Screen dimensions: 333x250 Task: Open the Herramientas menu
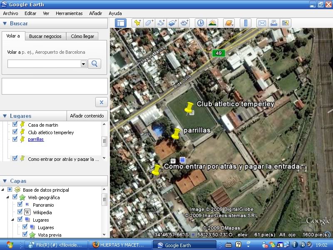(69, 13)
